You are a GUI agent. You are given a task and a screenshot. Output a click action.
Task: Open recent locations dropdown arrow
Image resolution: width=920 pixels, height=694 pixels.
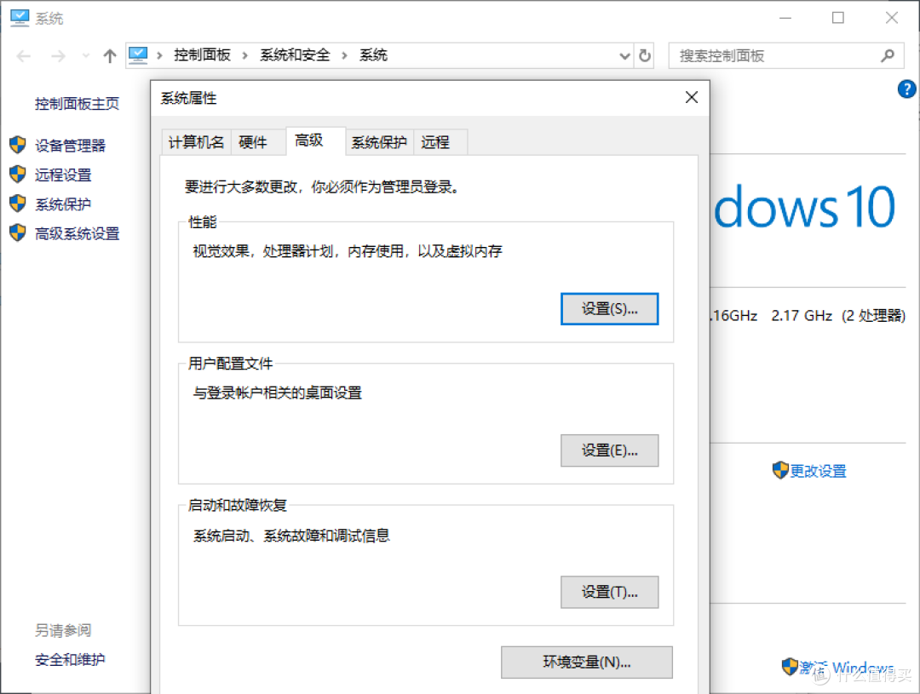pos(86,56)
